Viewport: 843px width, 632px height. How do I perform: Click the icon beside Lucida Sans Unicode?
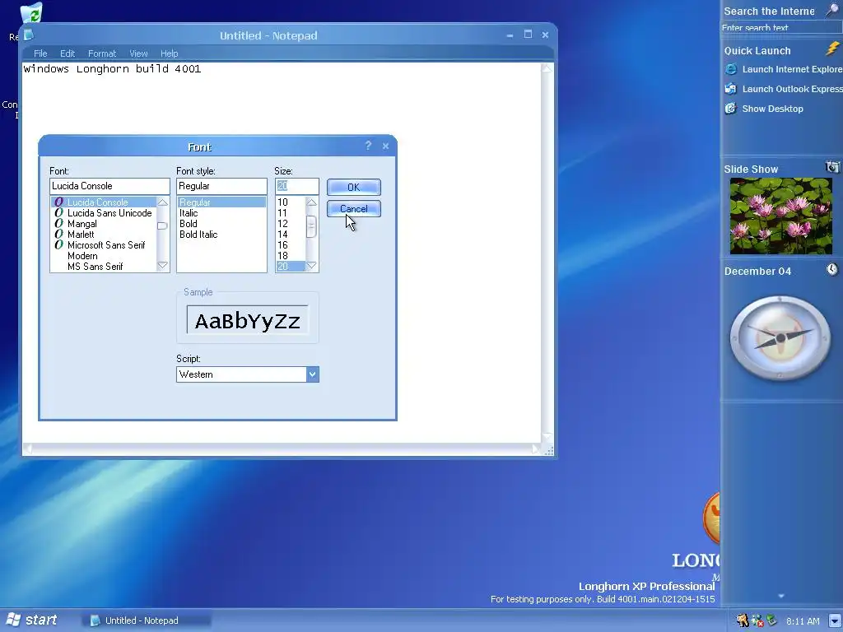58,213
